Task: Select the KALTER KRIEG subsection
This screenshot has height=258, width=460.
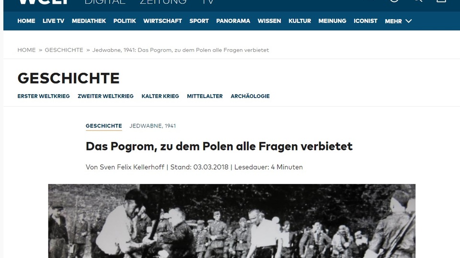Action: click(x=160, y=96)
